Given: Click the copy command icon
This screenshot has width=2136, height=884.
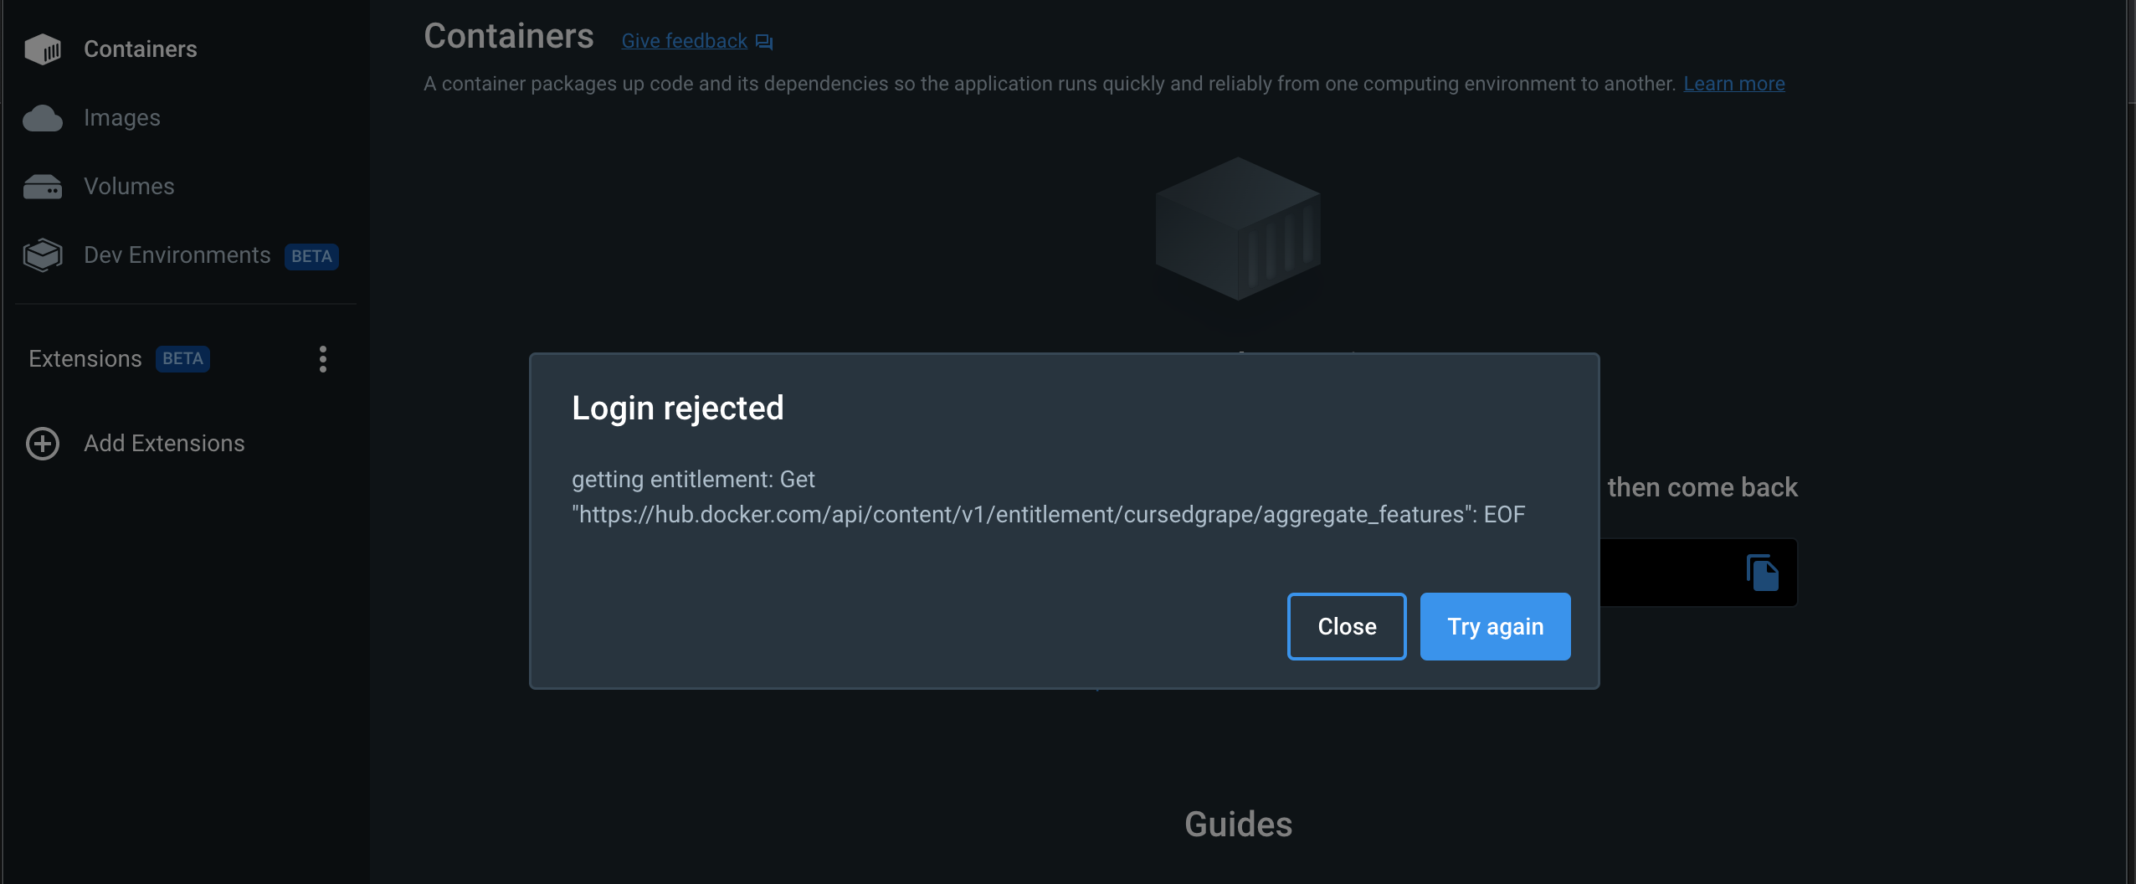Looking at the screenshot, I should click(1763, 573).
